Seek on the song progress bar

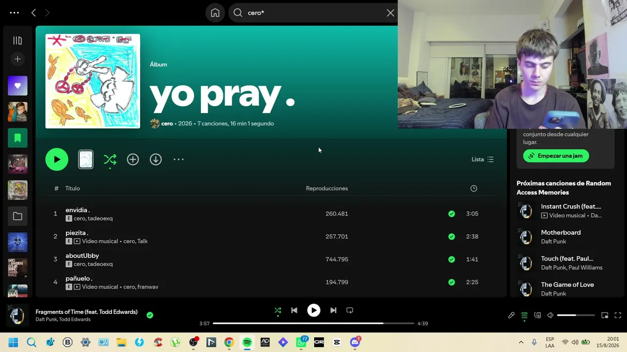(313, 323)
